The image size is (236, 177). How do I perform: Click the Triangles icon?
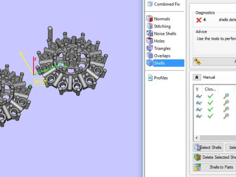[x=149, y=48]
